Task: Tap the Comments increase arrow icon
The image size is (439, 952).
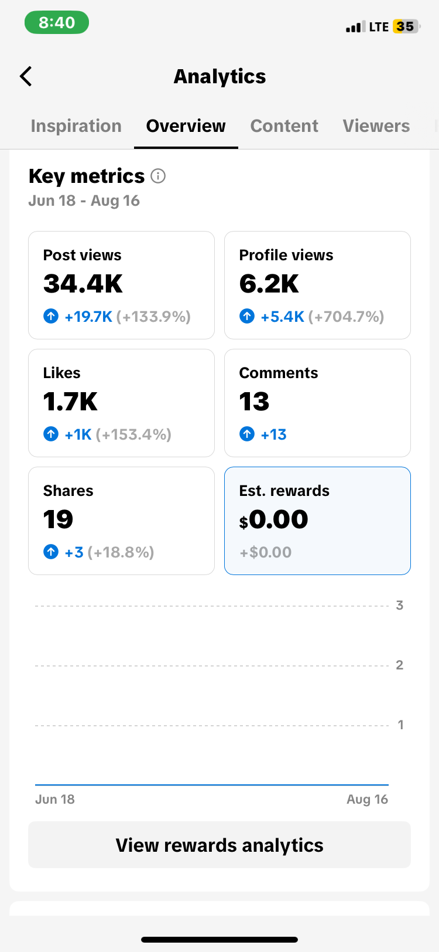Action: point(247,434)
